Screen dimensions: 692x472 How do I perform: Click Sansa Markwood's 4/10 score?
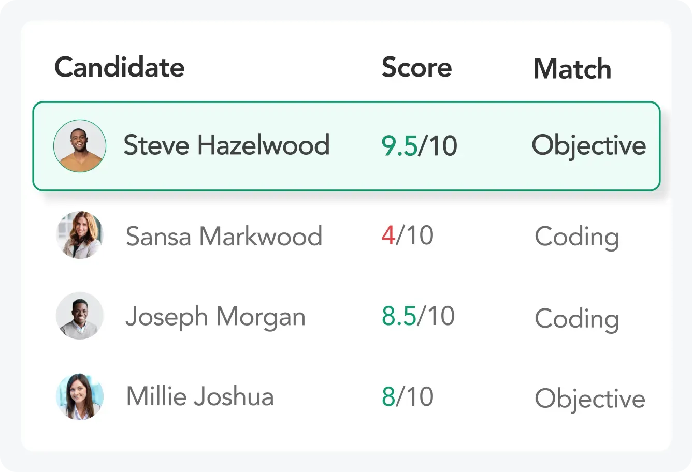point(407,235)
